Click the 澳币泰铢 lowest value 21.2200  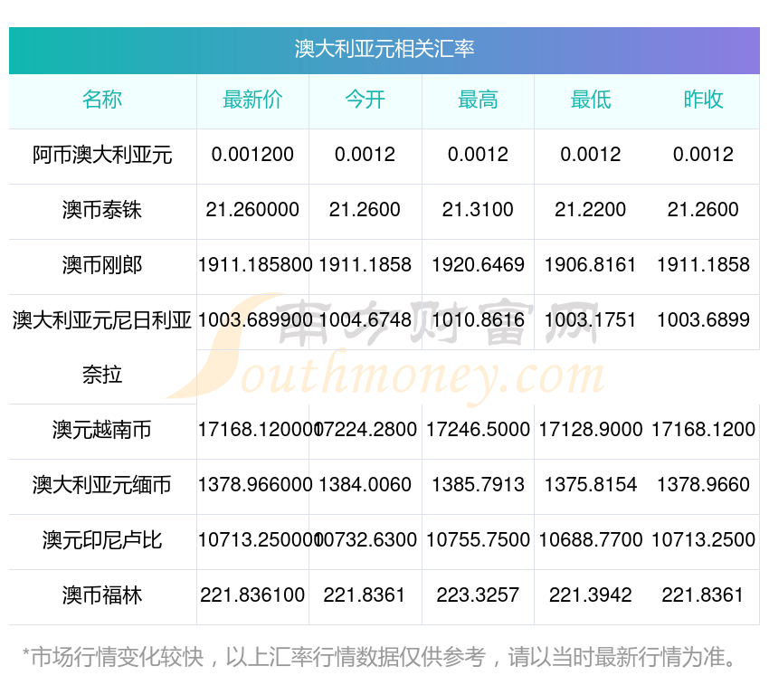[591, 210]
